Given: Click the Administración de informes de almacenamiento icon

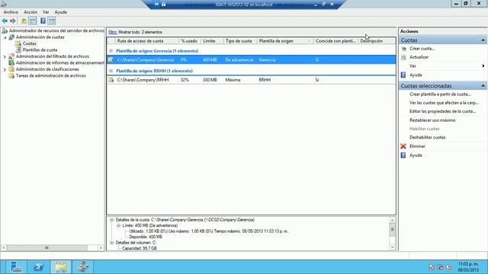Looking at the screenshot, I should (11, 62).
